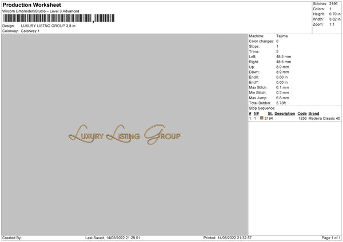Click the Max Jump value '6.8 mm'

282,98
